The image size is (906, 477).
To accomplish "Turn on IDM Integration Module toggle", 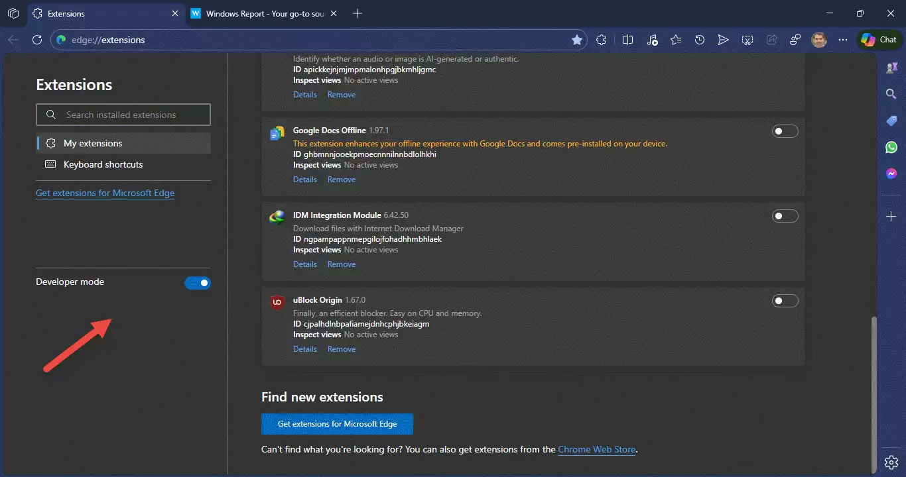I will click(785, 216).
